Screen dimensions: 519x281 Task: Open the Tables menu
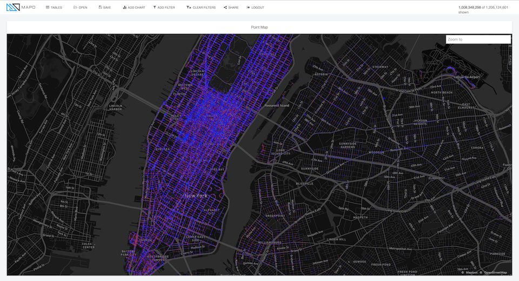(54, 7)
